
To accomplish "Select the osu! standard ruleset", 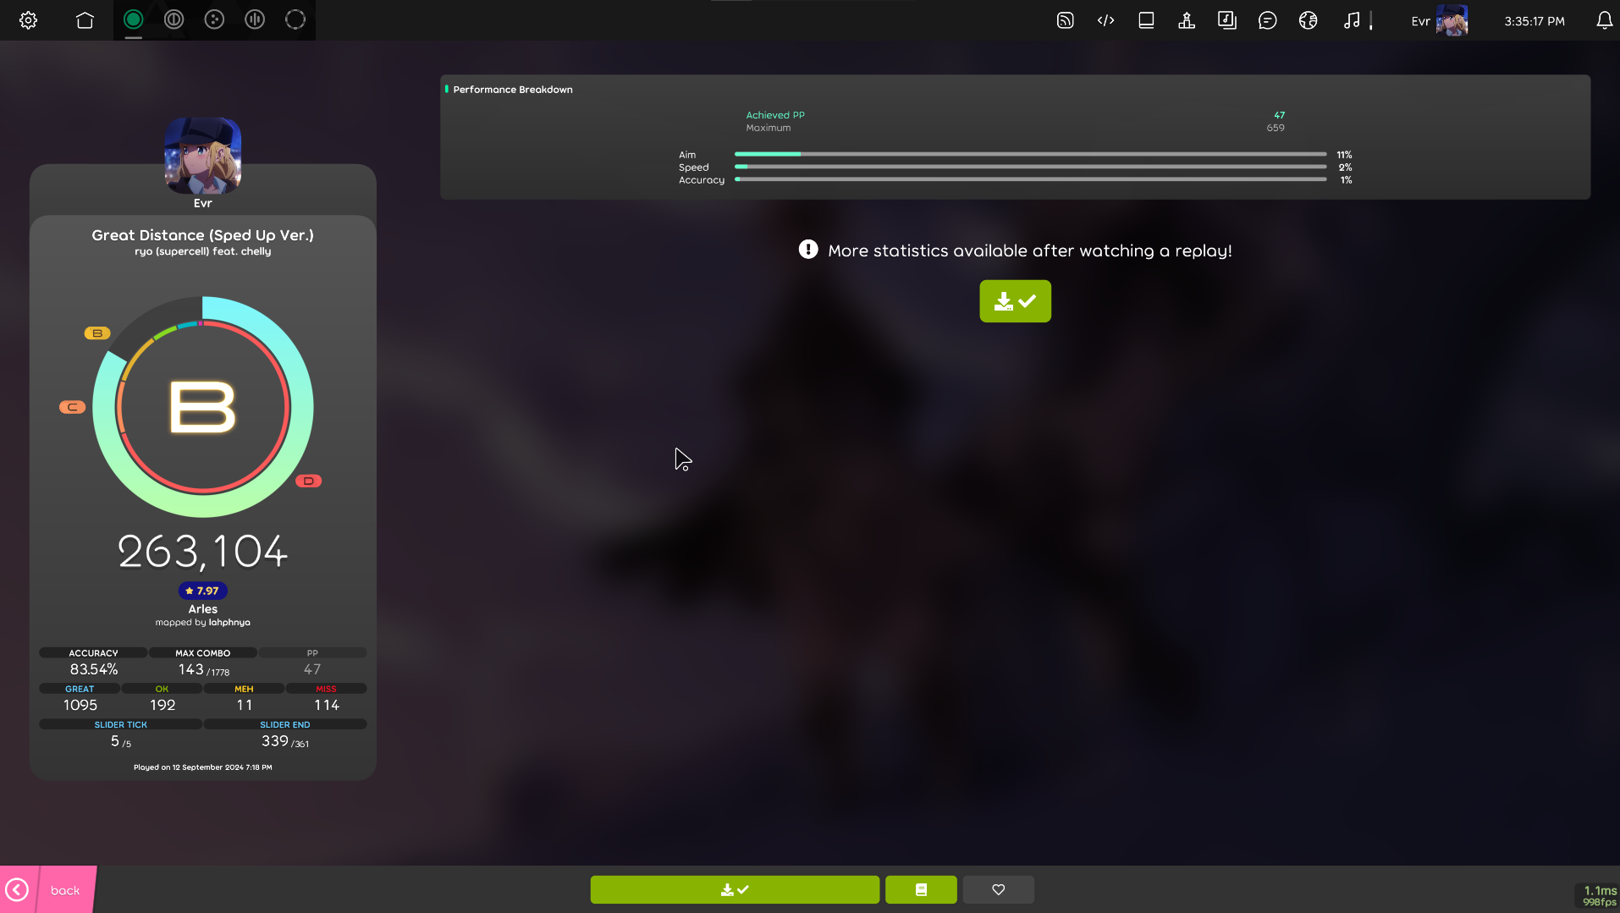I will coord(133,19).
